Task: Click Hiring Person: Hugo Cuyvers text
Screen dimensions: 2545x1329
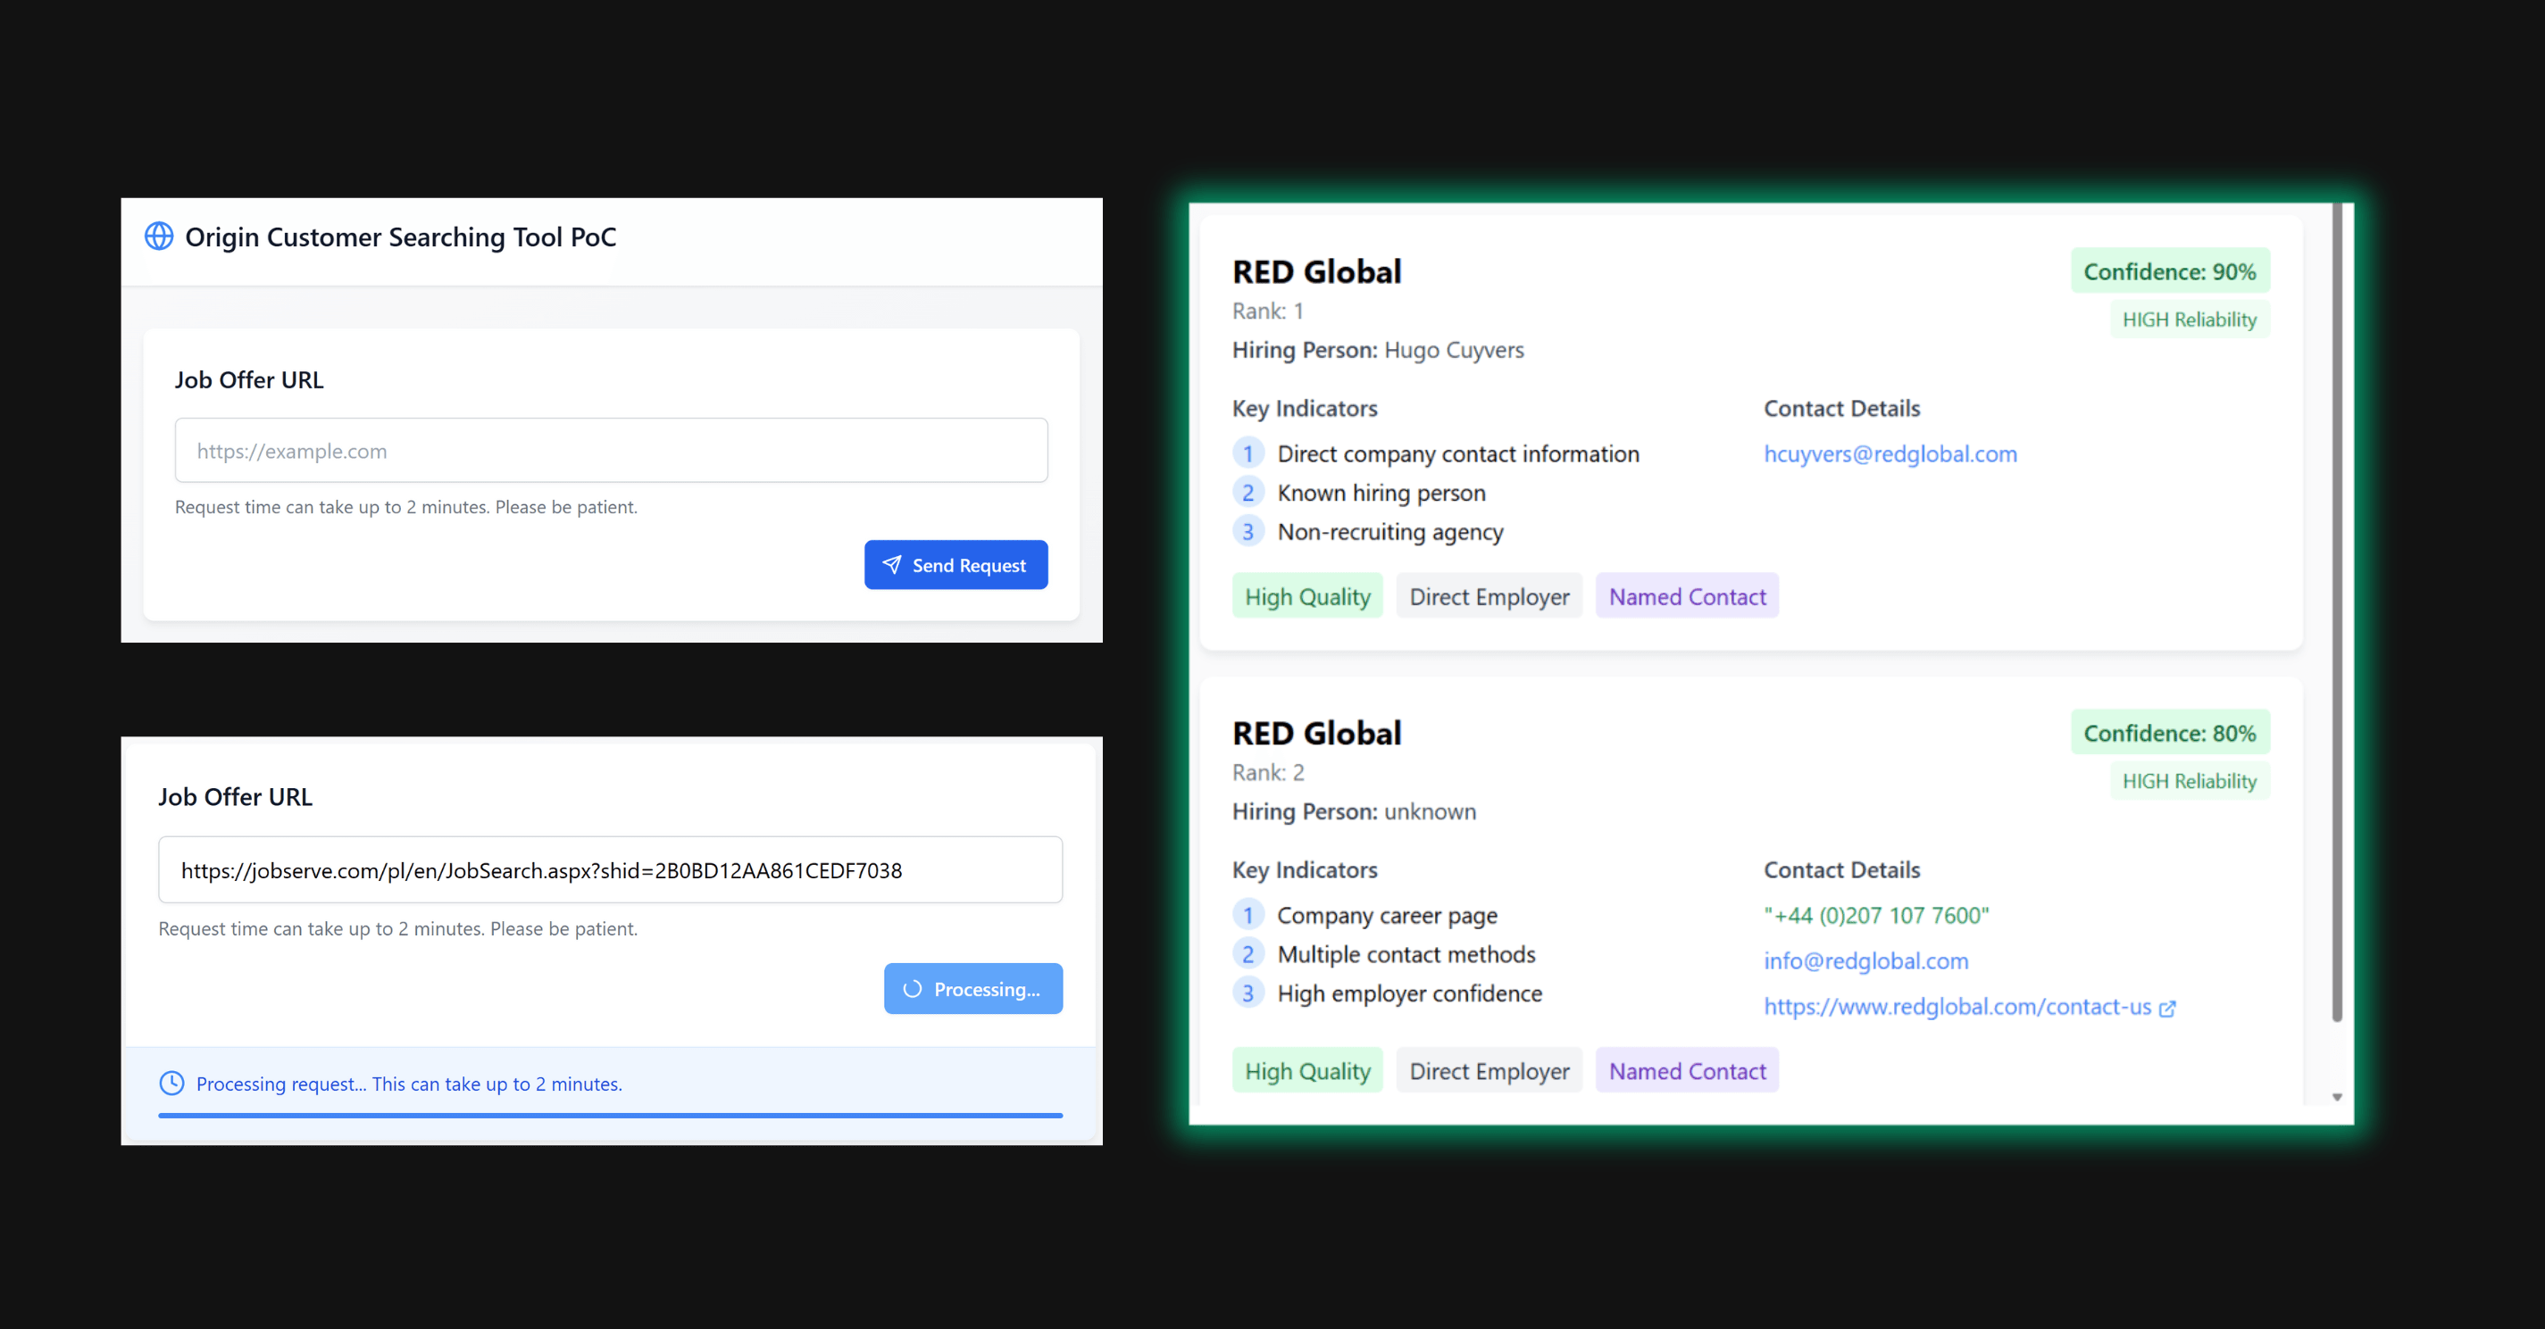Action: (x=1377, y=350)
